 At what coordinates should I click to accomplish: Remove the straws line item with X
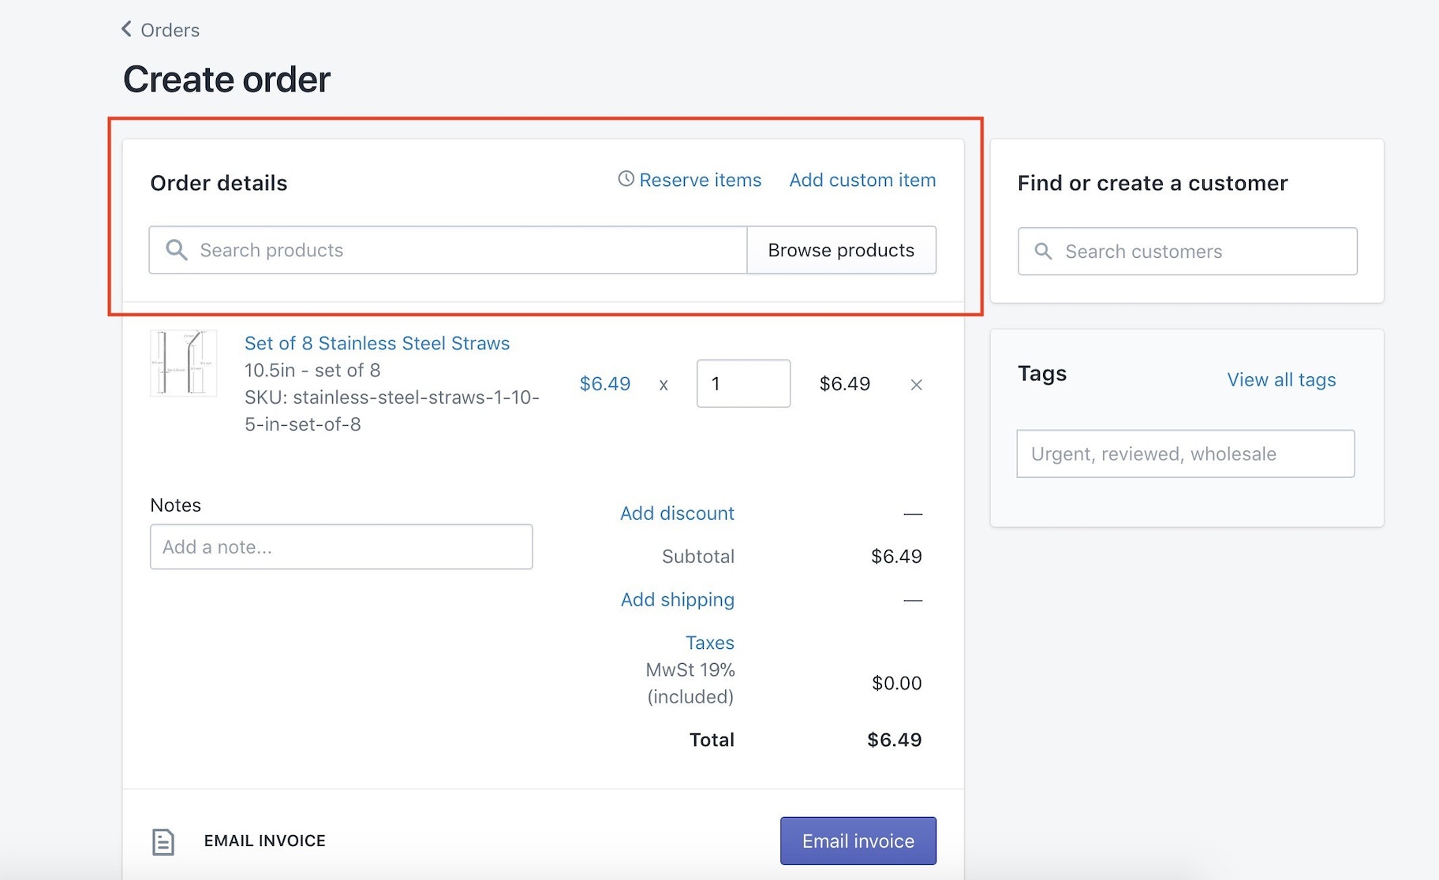tap(916, 385)
